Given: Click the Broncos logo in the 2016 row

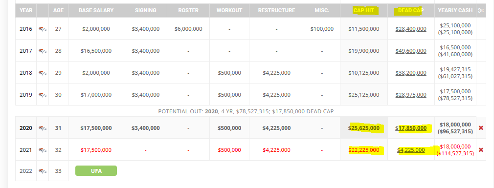Looking at the screenshot, I should point(43,29).
